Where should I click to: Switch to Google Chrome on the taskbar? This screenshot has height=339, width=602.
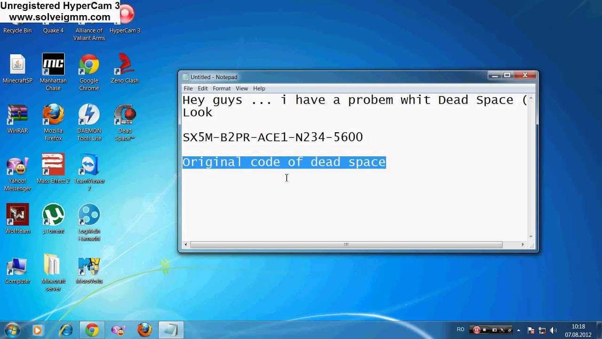click(x=92, y=330)
